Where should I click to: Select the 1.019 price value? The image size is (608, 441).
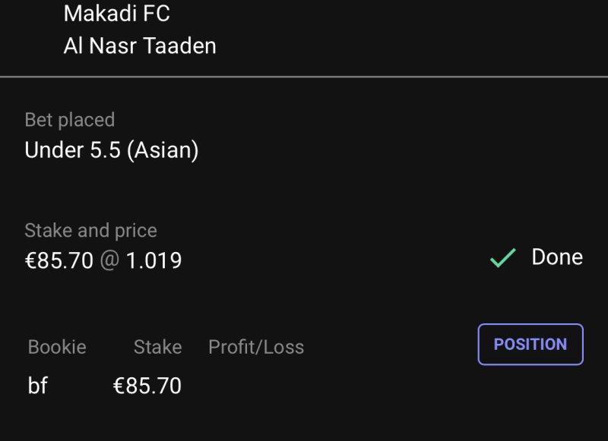click(x=154, y=261)
